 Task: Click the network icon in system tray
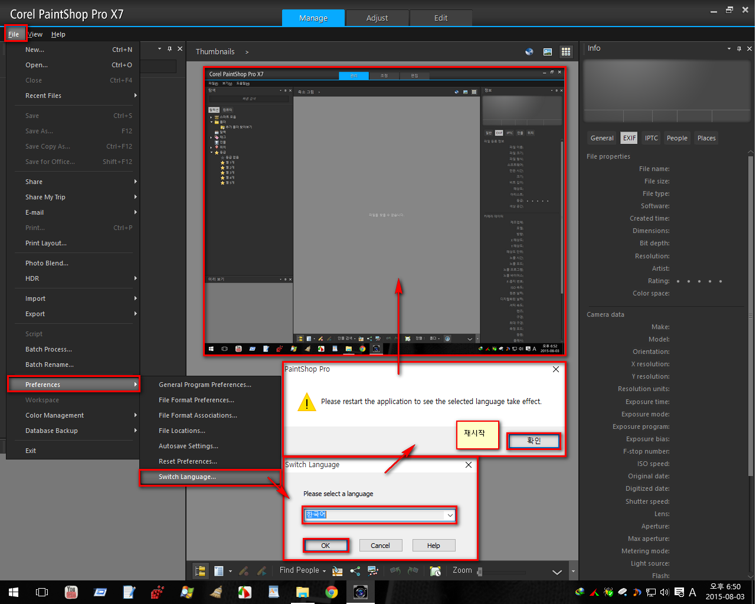point(651,592)
